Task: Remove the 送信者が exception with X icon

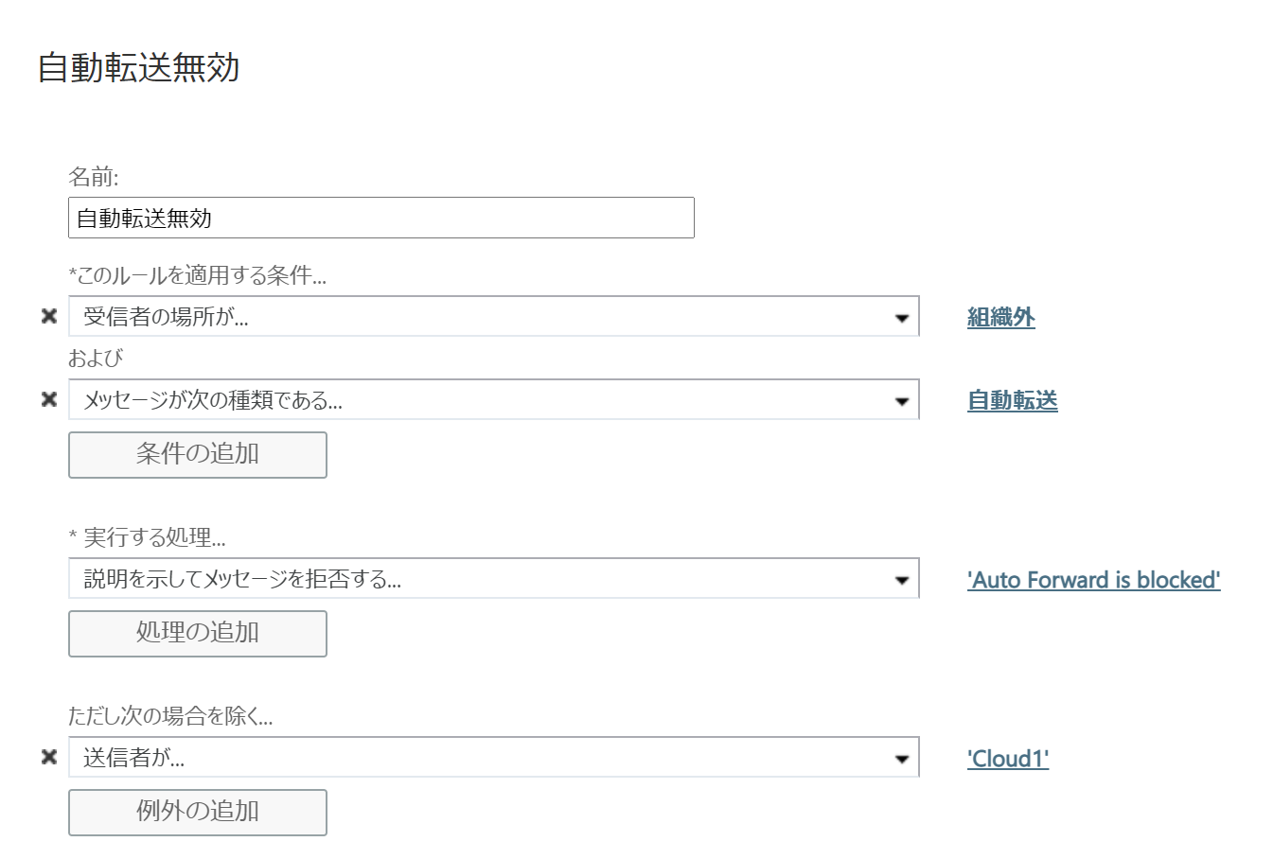Action: (x=49, y=757)
